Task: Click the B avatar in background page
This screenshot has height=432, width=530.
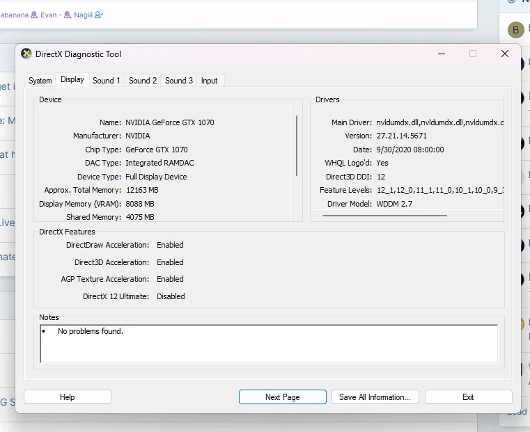Action: pyautogui.click(x=515, y=30)
